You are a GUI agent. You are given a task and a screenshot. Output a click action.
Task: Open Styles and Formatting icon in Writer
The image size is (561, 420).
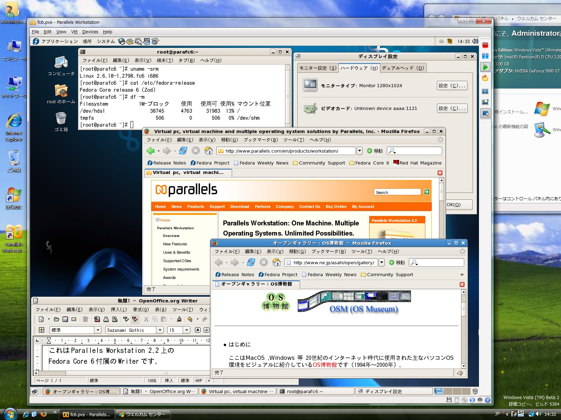click(41, 330)
